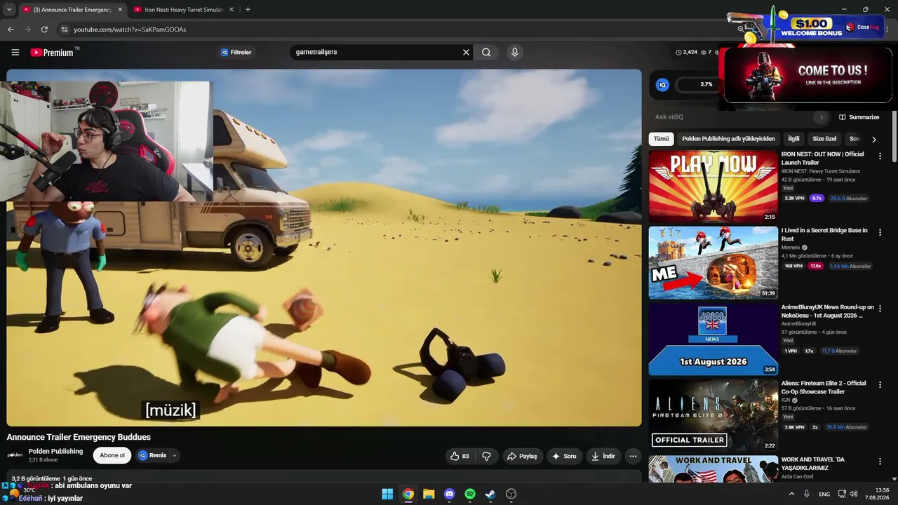Viewport: 898px width, 505px height.
Task: Select the Size özel filter chip
Action: pyautogui.click(x=824, y=139)
